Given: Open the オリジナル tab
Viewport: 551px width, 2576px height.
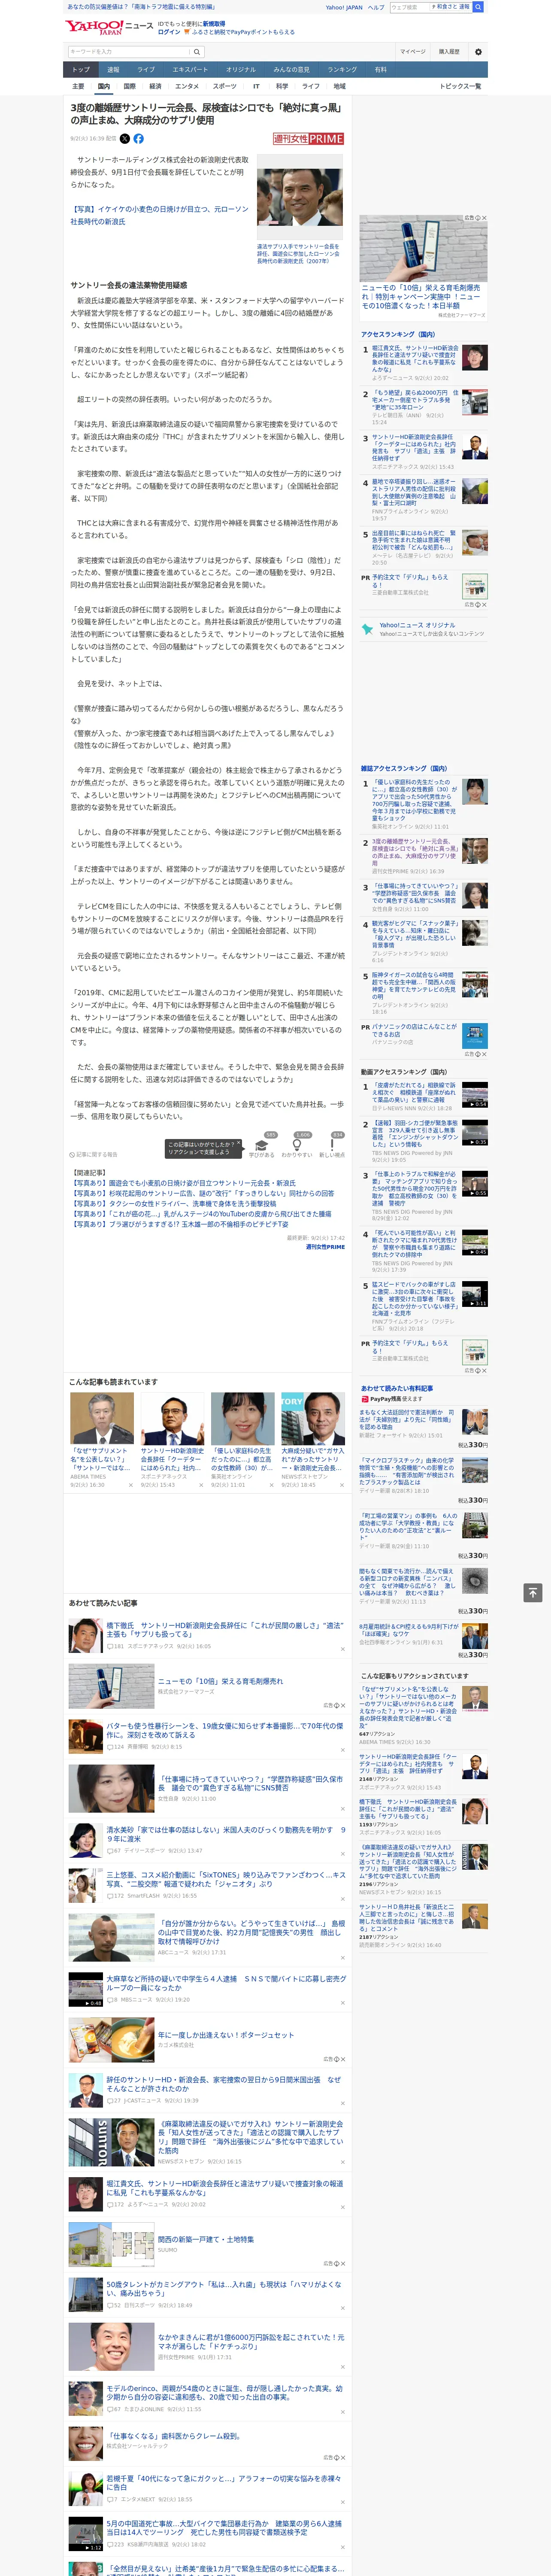Looking at the screenshot, I should pos(241,70).
